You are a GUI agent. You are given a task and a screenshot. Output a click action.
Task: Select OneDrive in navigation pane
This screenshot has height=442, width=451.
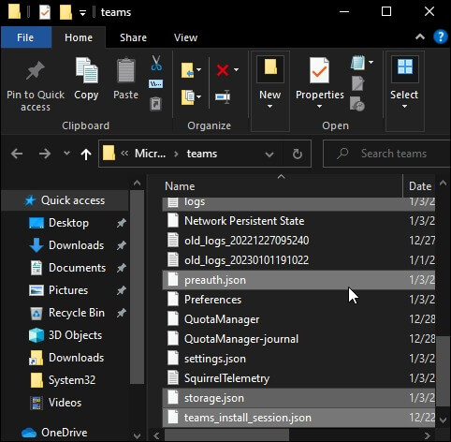pyautogui.click(x=64, y=433)
